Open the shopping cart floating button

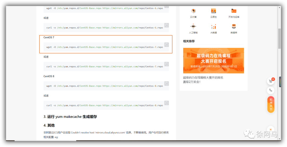click(271, 81)
